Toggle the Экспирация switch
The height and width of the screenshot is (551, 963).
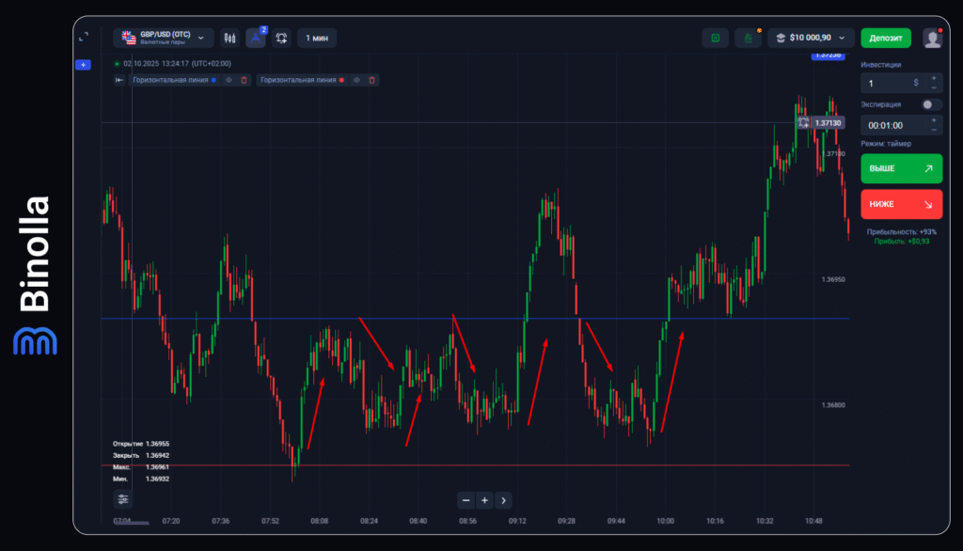click(x=931, y=105)
